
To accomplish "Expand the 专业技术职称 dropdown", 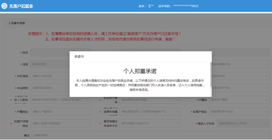I will (60, 100).
